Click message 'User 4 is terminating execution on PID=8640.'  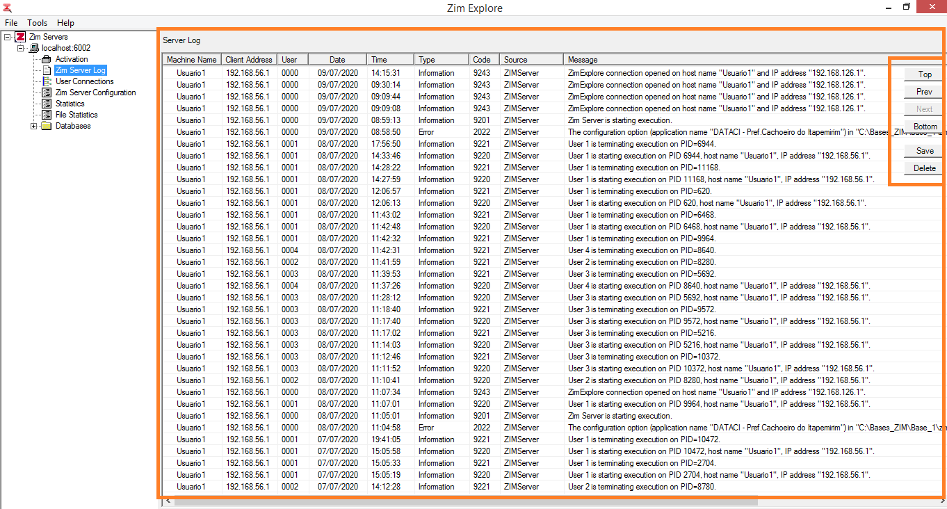642,250
